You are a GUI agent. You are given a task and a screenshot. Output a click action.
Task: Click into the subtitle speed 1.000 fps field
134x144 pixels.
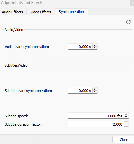[96, 116]
